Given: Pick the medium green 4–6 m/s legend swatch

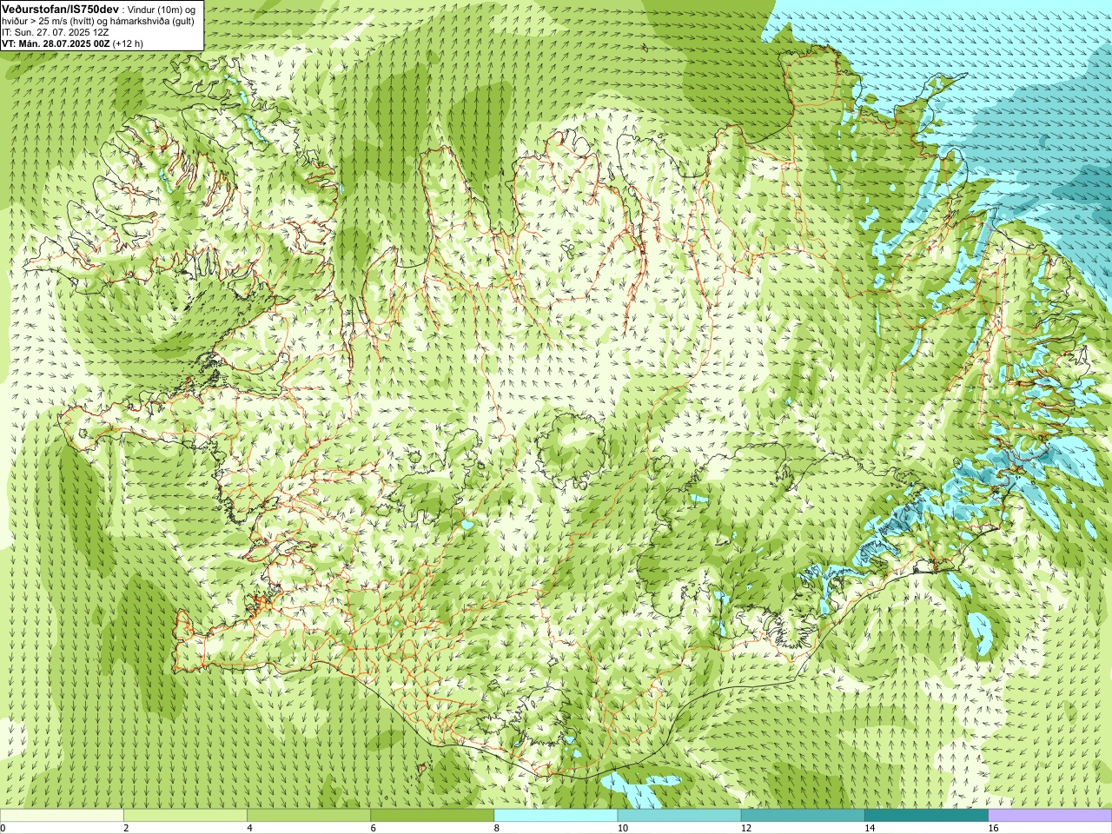Looking at the screenshot, I should [x=308, y=816].
